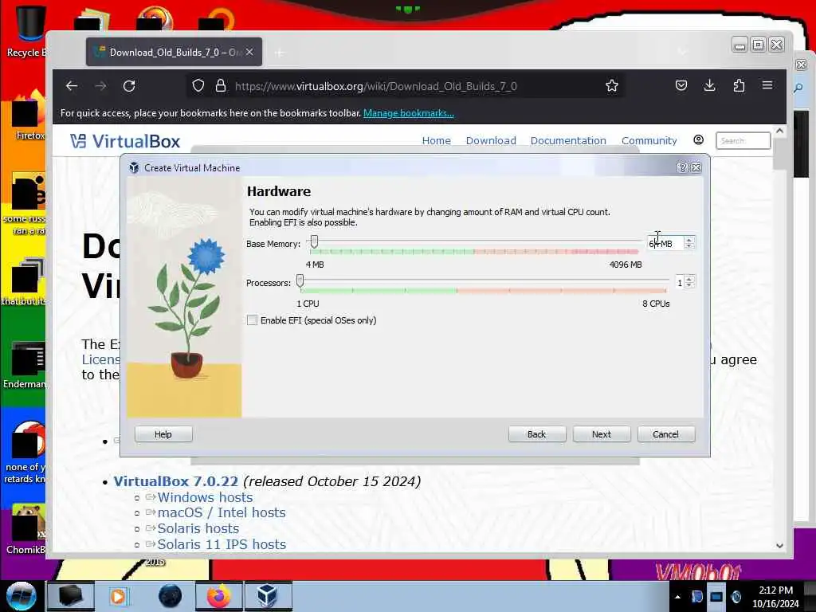Viewport: 816px width, 612px height.
Task: Close the Download_Old_Builds_7_0 tab
Action: (249, 52)
